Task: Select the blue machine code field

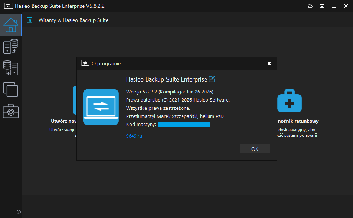Action: (x=184, y=125)
